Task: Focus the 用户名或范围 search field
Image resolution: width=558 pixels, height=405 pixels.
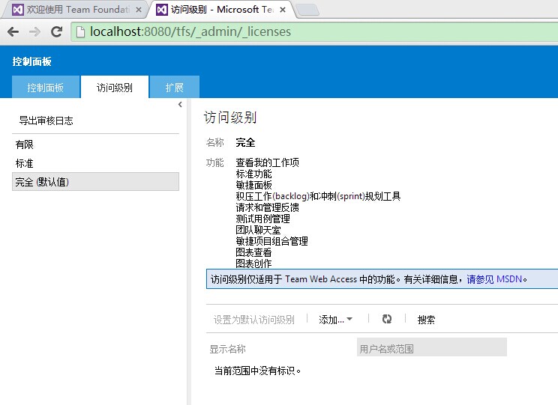Action: [432, 347]
